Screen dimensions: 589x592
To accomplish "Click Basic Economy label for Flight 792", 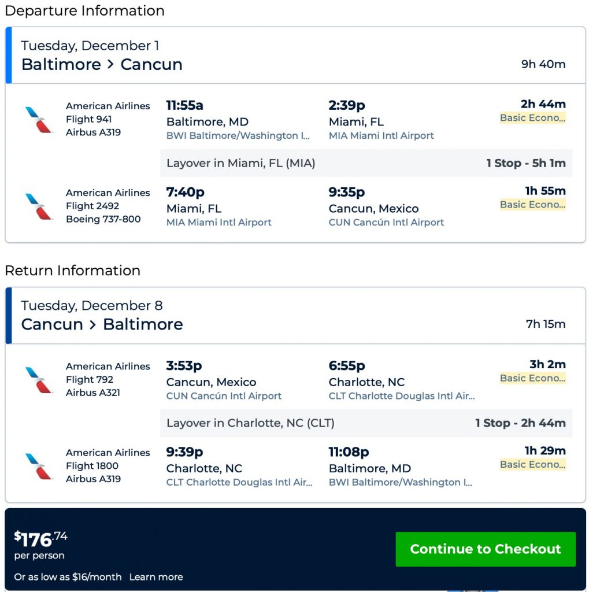I will tap(532, 378).
